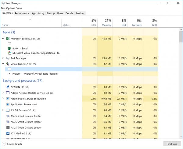Click the Background processes (77) heading

22,80
